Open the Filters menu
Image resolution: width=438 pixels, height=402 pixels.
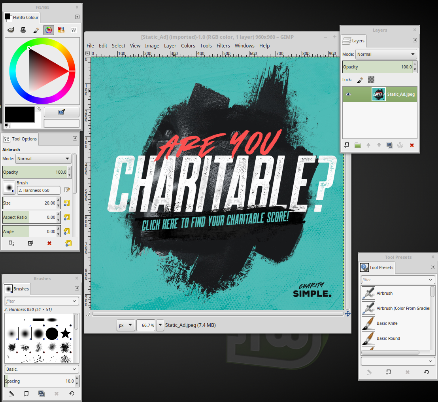(x=223, y=46)
